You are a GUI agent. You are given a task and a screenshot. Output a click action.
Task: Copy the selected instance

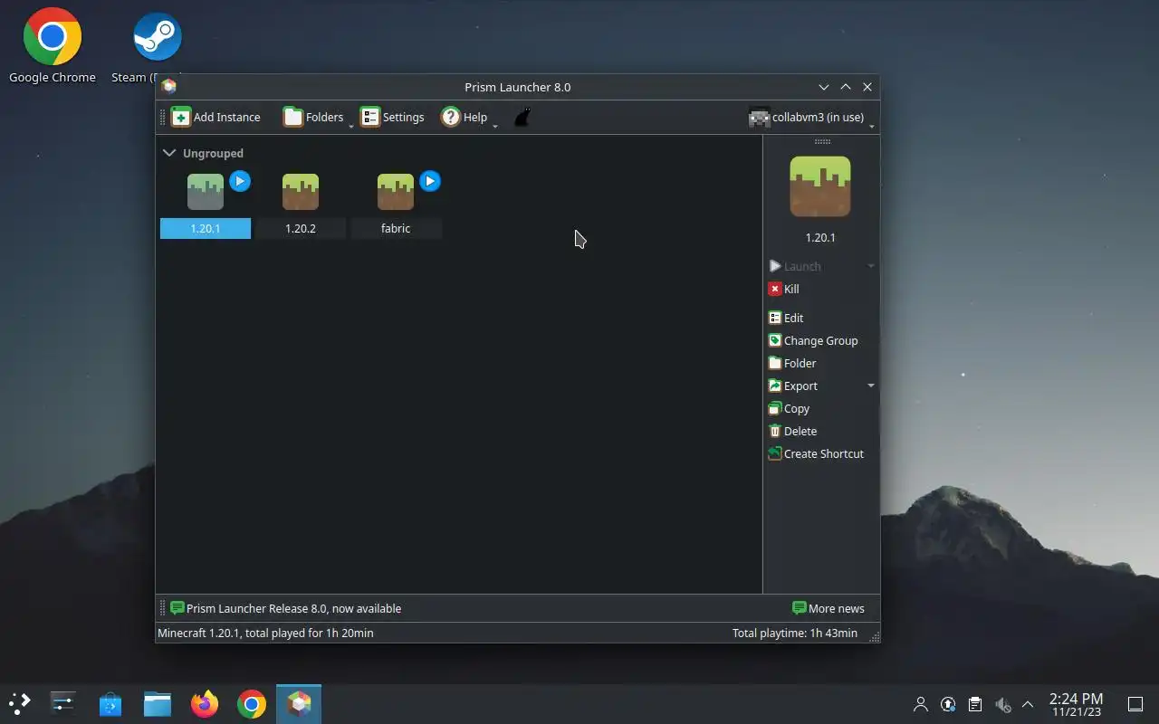(789, 408)
